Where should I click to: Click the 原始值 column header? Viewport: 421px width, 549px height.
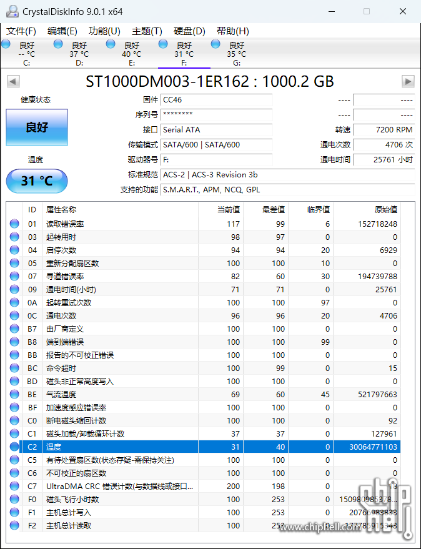367,210
